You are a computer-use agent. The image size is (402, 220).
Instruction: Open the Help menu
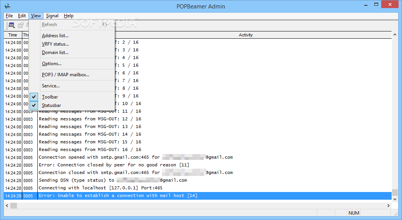[x=68, y=16]
